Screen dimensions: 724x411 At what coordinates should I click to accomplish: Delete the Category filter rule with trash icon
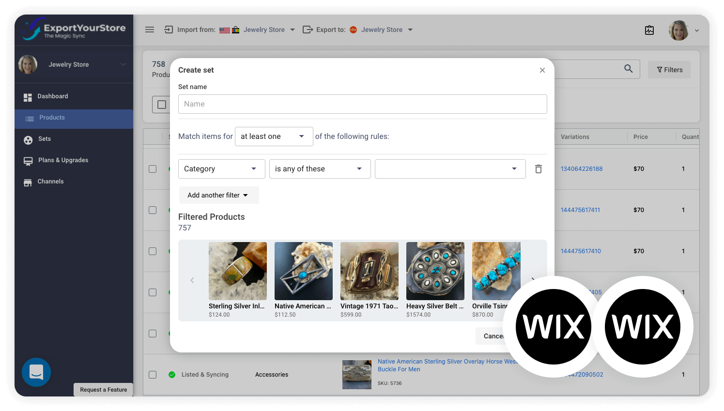point(538,168)
